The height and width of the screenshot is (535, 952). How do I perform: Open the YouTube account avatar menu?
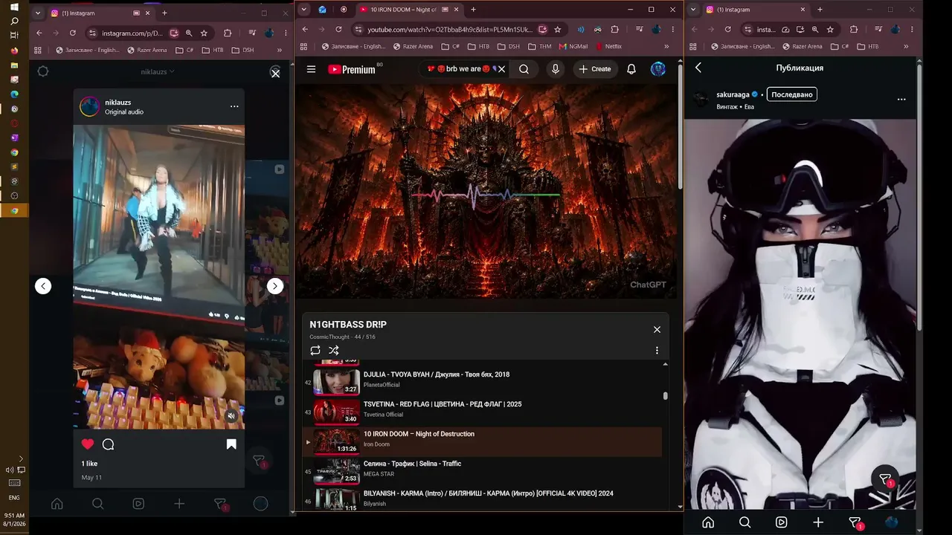click(658, 69)
